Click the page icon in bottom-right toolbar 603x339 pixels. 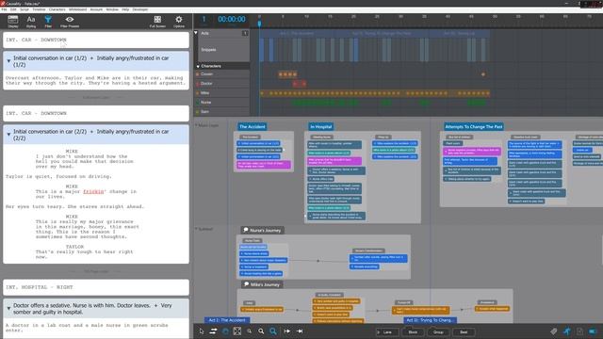pos(579,331)
